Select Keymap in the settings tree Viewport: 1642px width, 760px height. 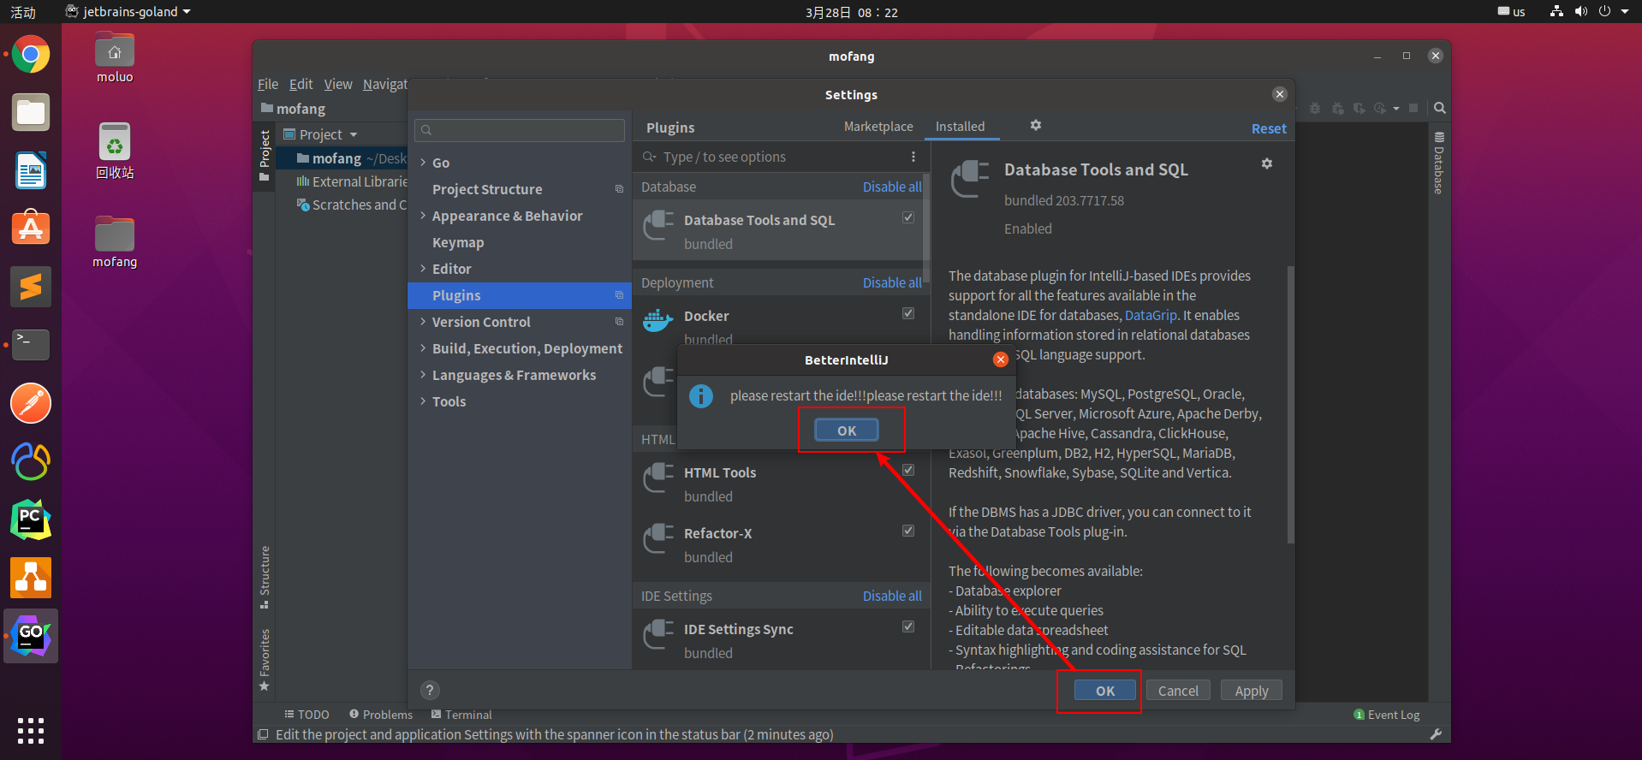[458, 242]
